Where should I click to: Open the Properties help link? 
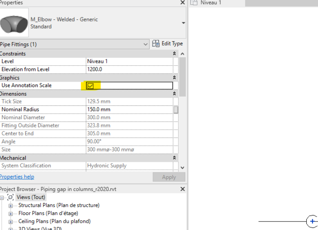point(17,177)
